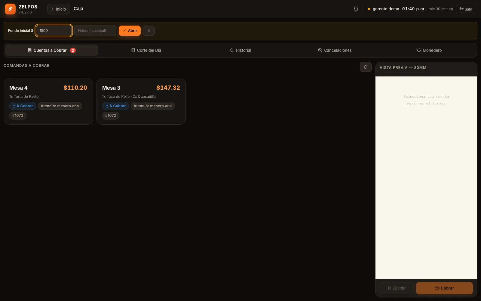The image size is (481, 301).
Task: Click the A Cobrar badge on Mesa 3
Action: pos(115,106)
